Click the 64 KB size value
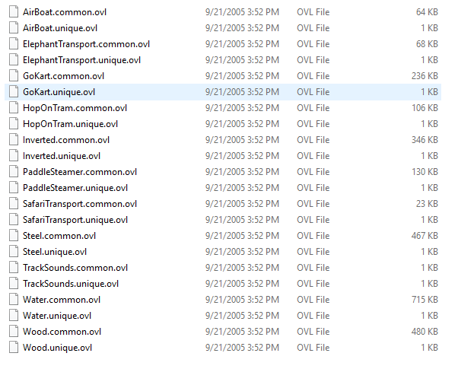This screenshot has height=369, width=458. point(427,12)
